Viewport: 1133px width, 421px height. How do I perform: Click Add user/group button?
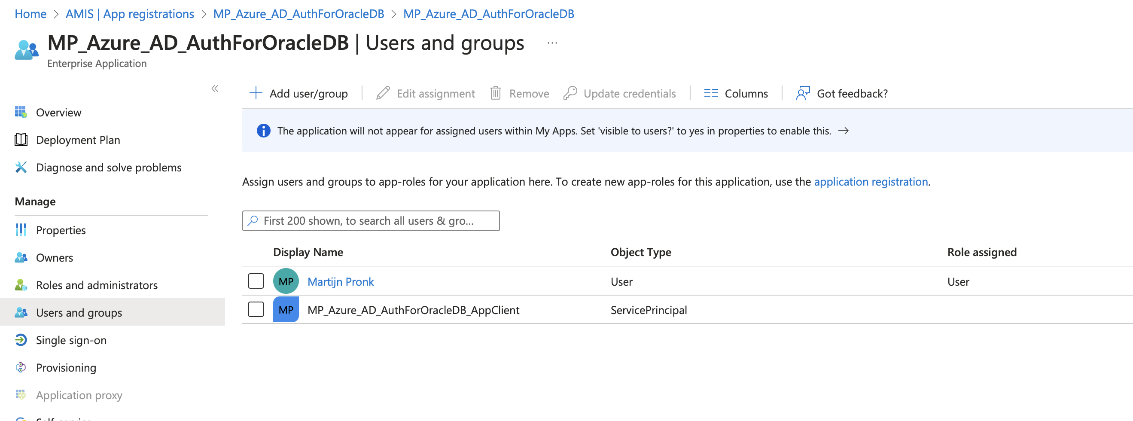[298, 93]
